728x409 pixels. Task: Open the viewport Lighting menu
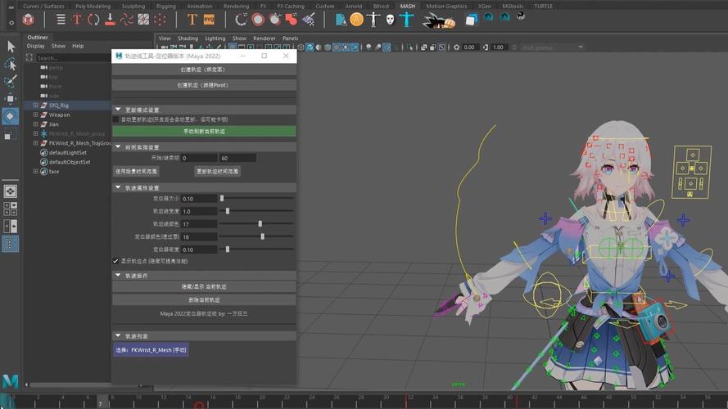[215, 38]
